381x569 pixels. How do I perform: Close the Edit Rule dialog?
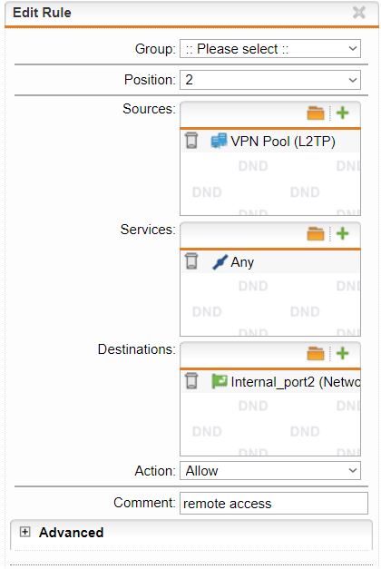point(359,13)
